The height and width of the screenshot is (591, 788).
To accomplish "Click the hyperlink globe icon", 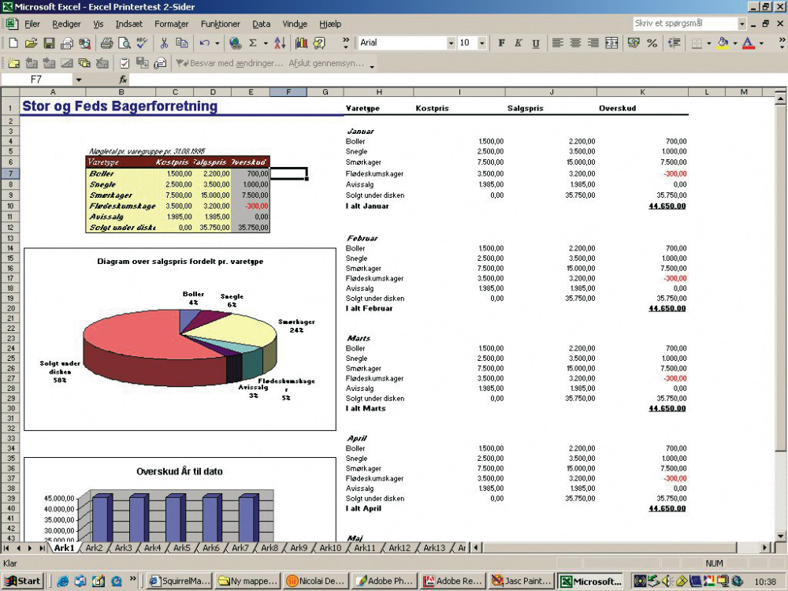I will tap(235, 43).
